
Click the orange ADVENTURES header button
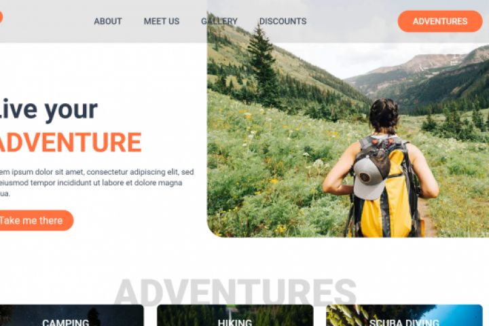tap(440, 21)
